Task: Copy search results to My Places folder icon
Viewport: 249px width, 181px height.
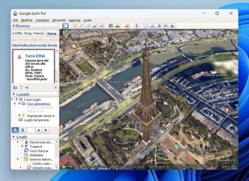Action: click(15, 88)
